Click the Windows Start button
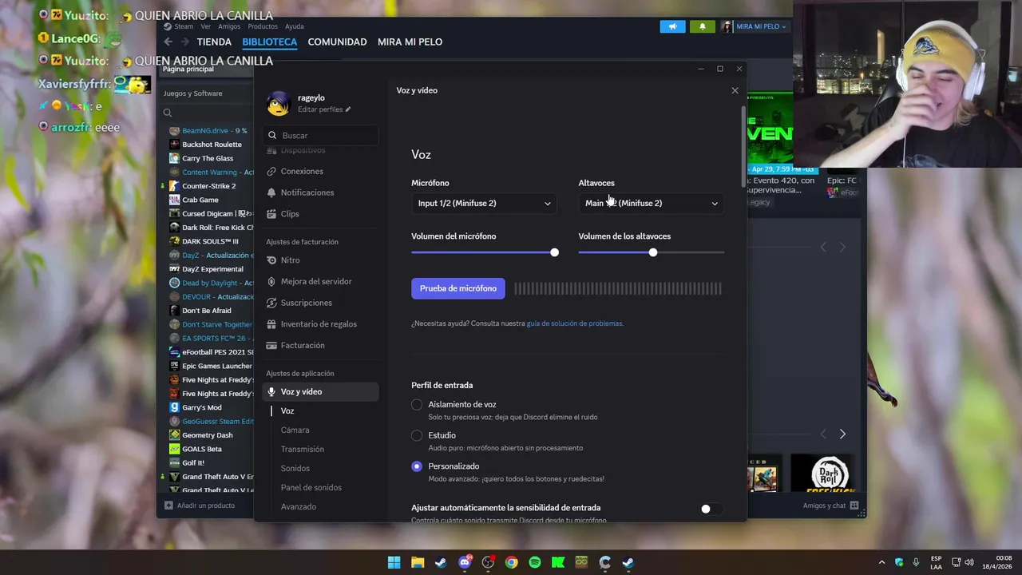The height and width of the screenshot is (575, 1022). pyautogui.click(x=394, y=562)
